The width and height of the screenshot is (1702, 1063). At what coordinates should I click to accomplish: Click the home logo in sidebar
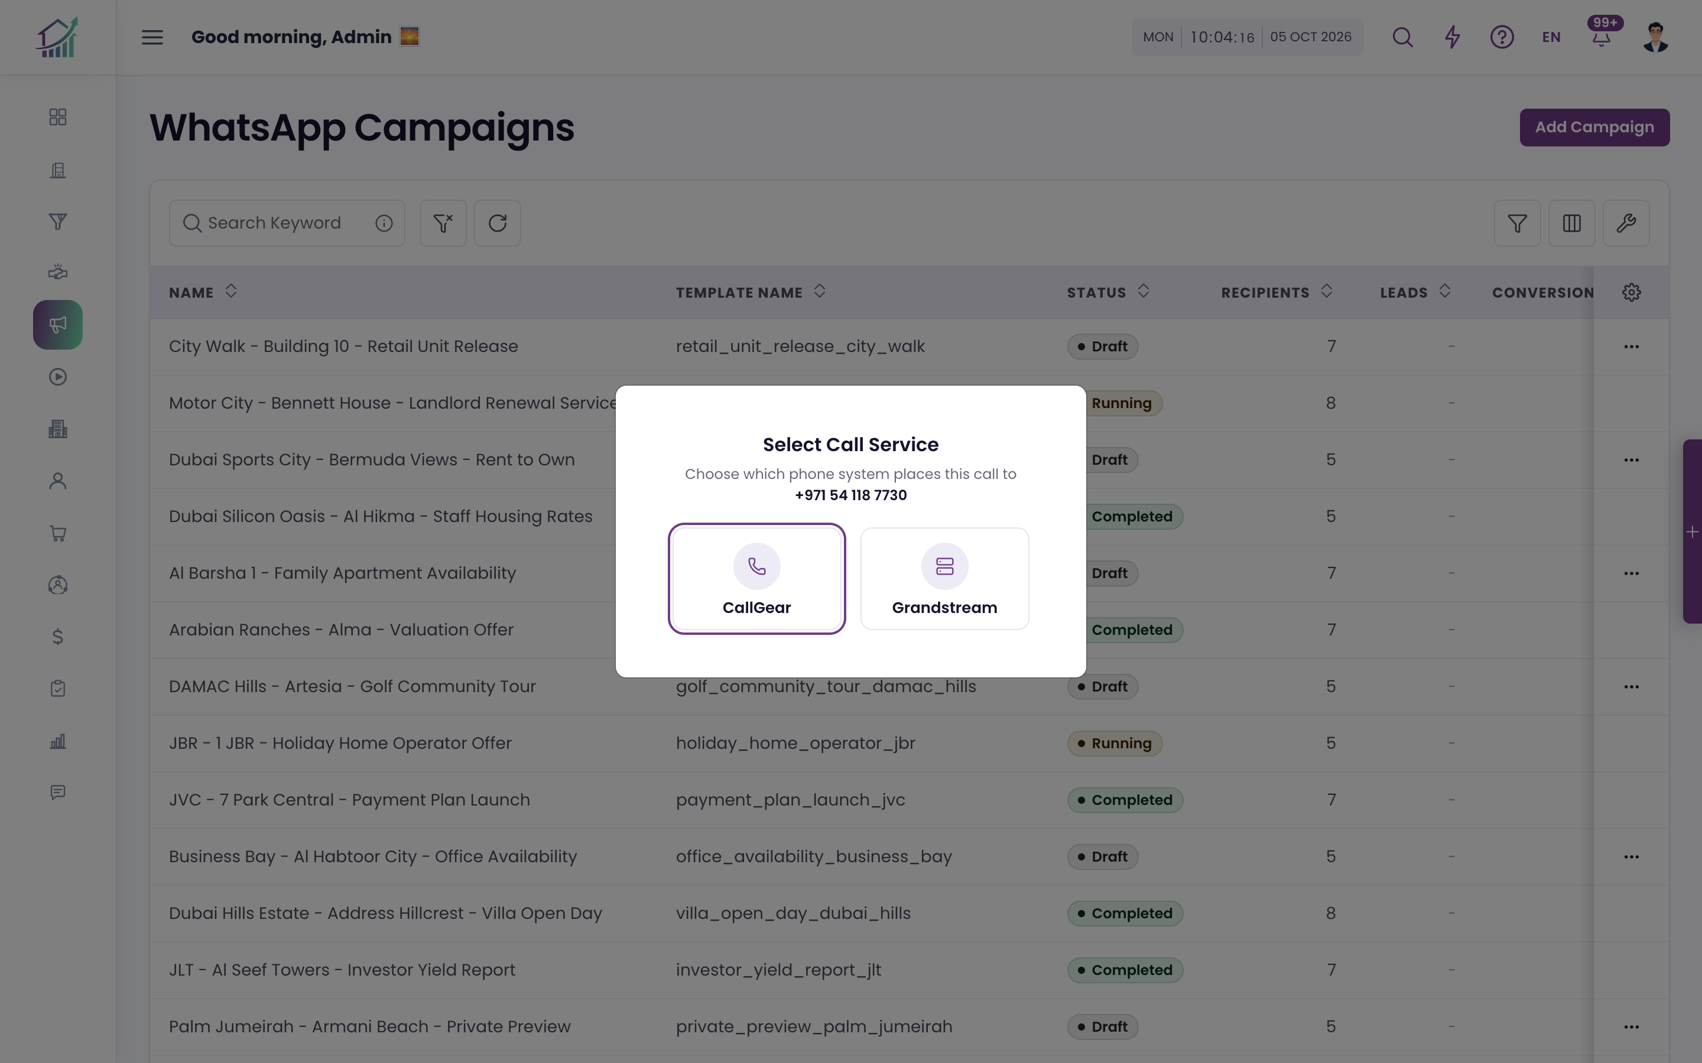[58, 37]
